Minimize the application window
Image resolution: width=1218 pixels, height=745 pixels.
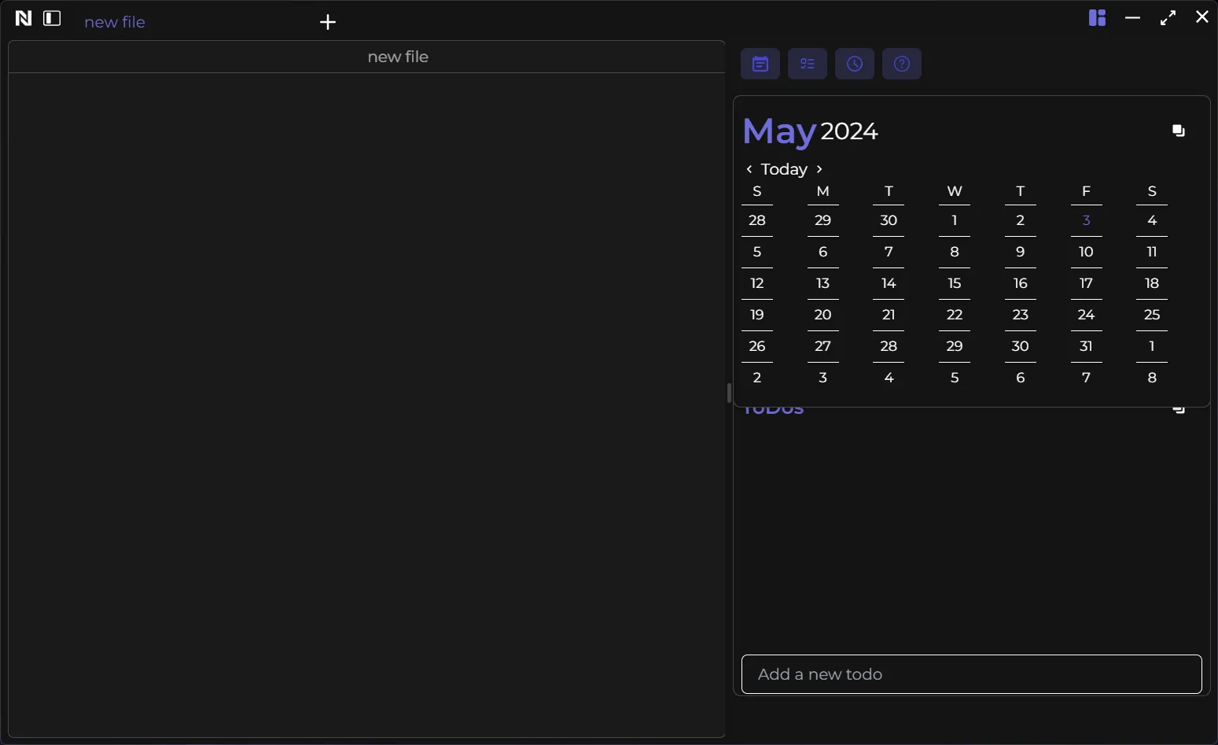pyautogui.click(x=1132, y=17)
